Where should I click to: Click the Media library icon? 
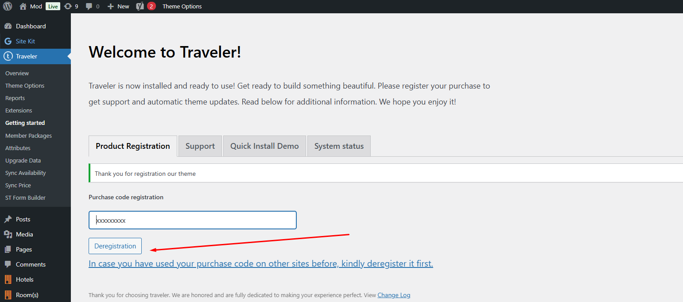coord(8,234)
